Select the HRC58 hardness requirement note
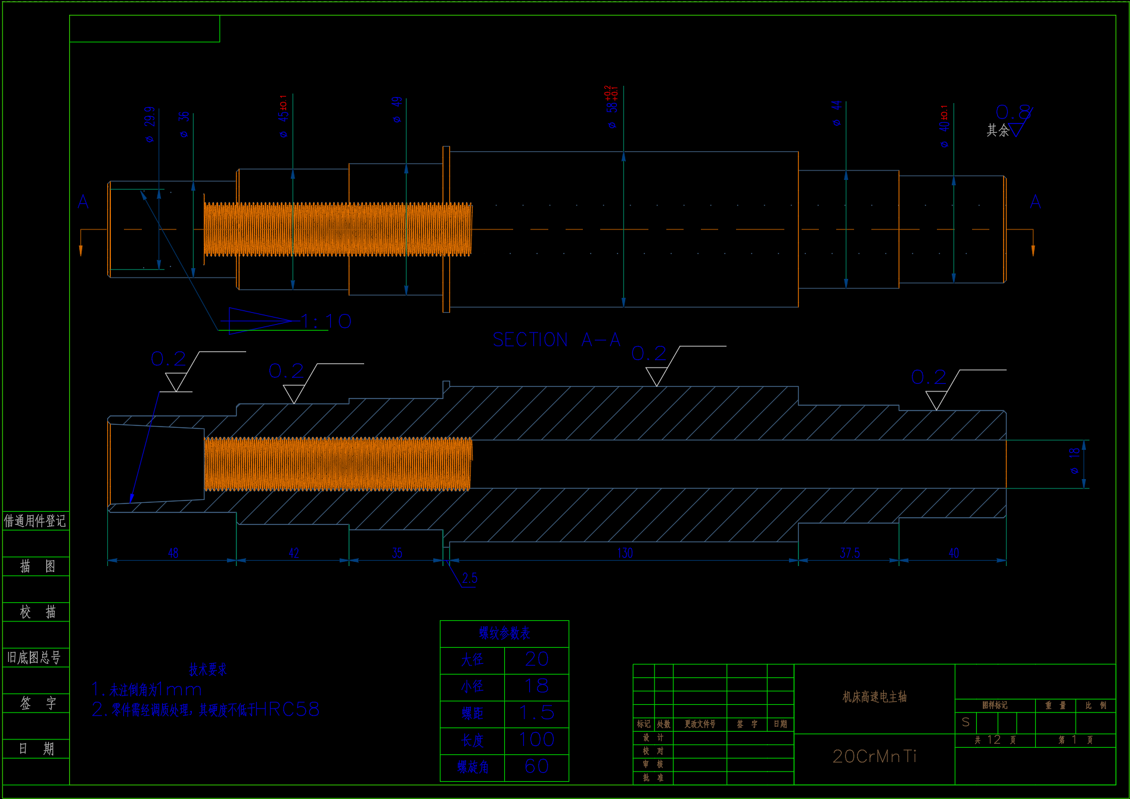1130x799 pixels. (206, 710)
